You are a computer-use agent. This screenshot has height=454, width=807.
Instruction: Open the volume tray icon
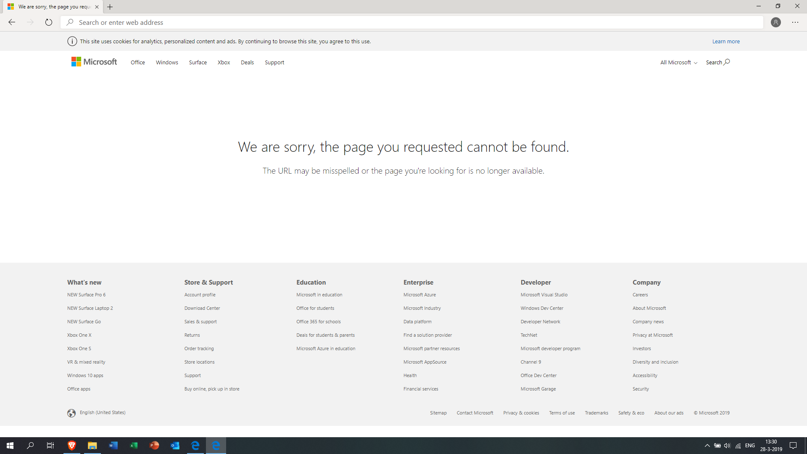727,446
